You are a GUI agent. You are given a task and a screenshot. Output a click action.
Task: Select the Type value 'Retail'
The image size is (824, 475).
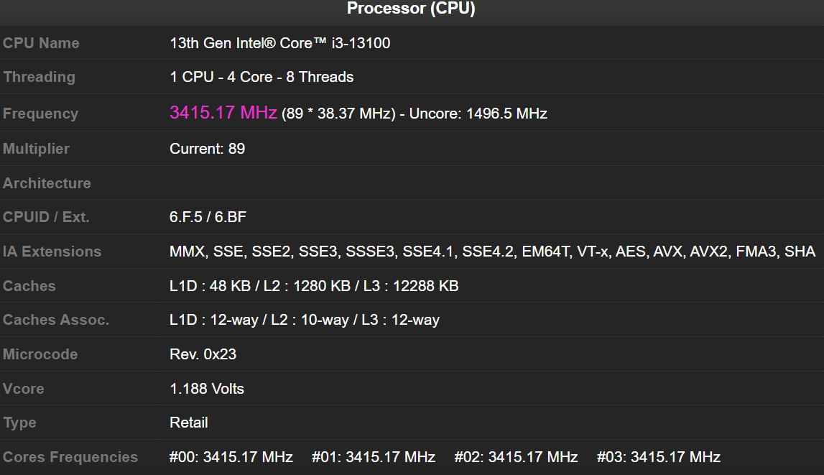(x=189, y=423)
